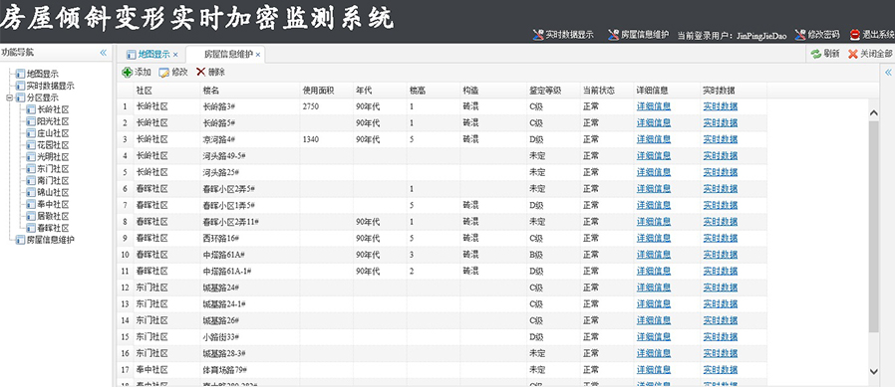Click the B级 grade cell in row 10
The image size is (895, 387).
point(554,255)
